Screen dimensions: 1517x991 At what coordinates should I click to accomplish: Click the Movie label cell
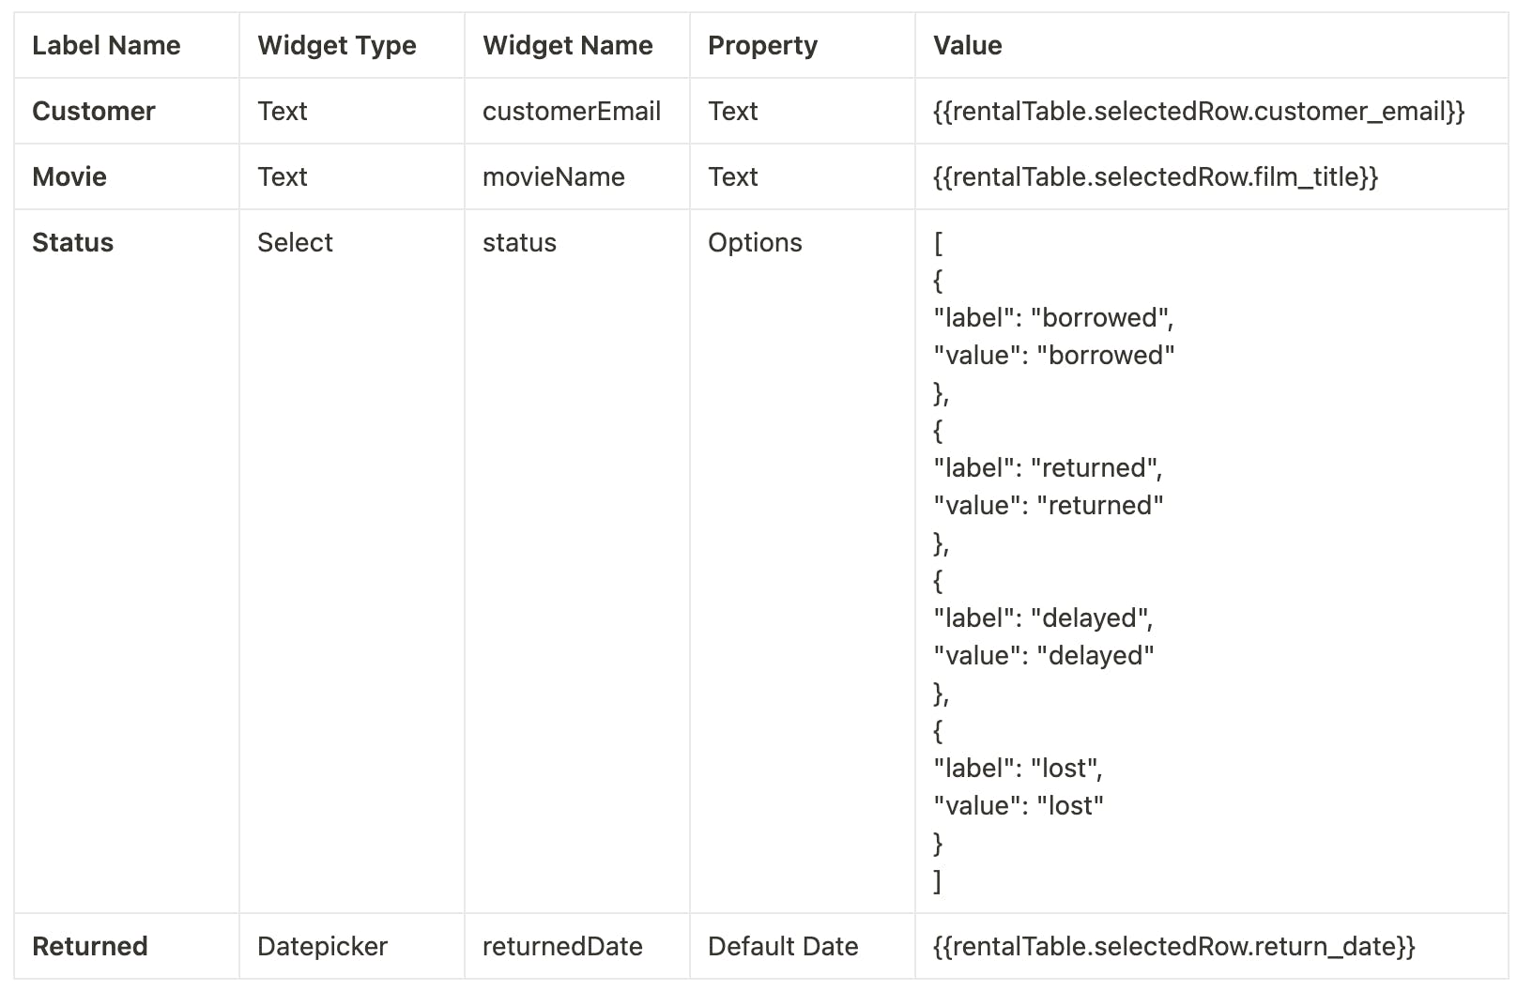click(x=69, y=176)
